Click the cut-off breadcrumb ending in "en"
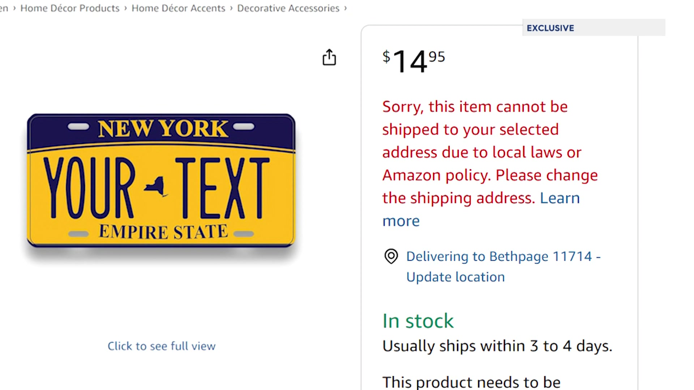The width and height of the screenshot is (694, 390). 4,8
